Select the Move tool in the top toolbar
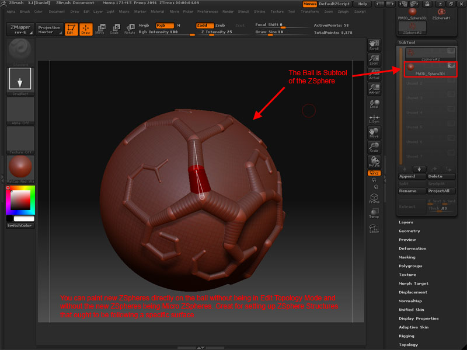This screenshot has height=350, width=467. 100,29
